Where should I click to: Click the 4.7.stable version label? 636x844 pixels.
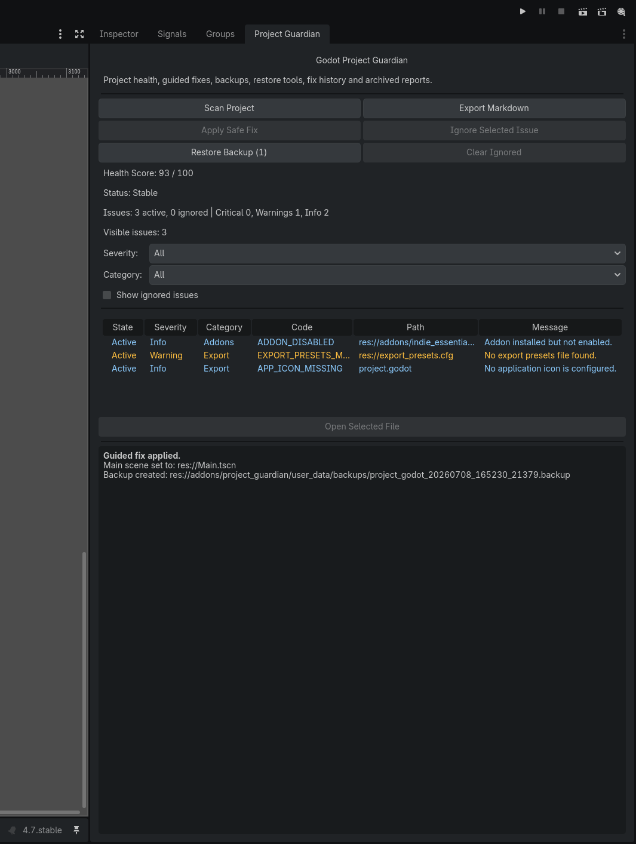tap(42, 830)
